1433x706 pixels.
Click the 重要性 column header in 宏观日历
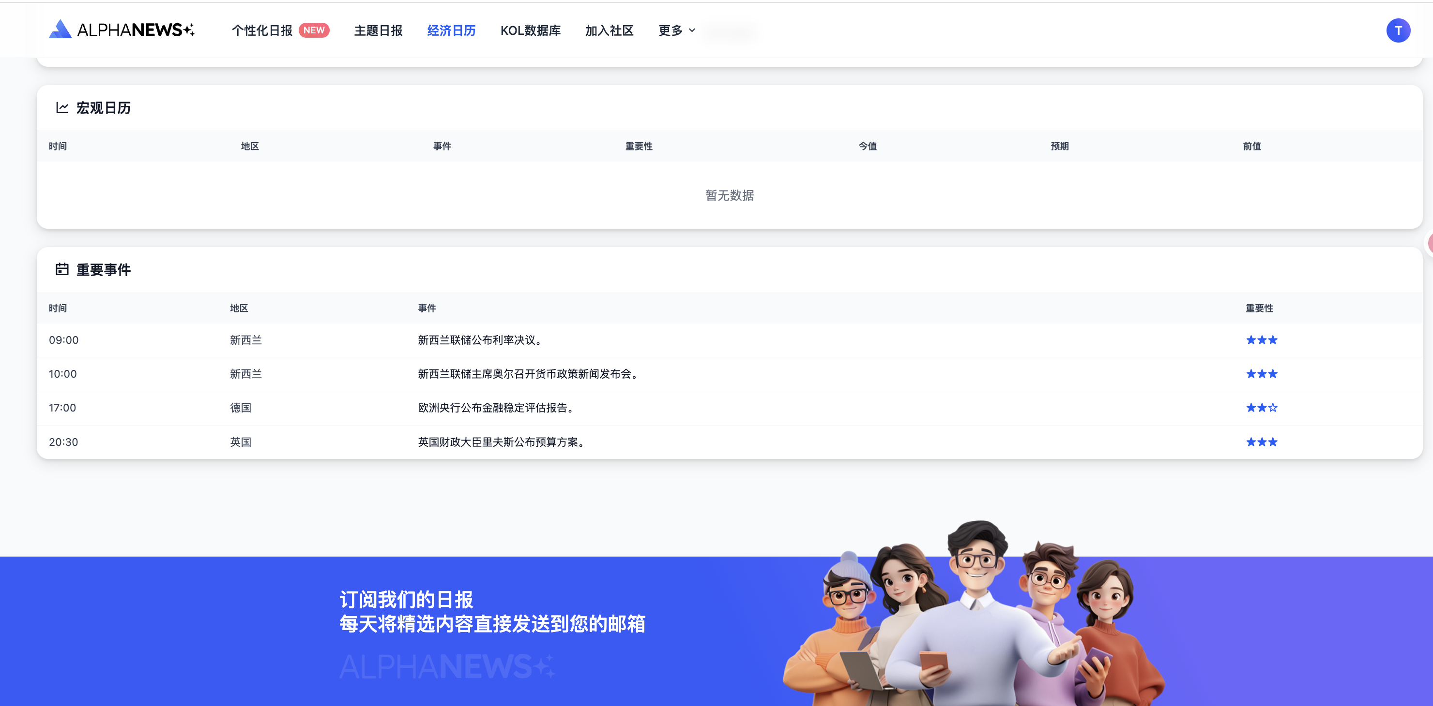pyautogui.click(x=639, y=146)
